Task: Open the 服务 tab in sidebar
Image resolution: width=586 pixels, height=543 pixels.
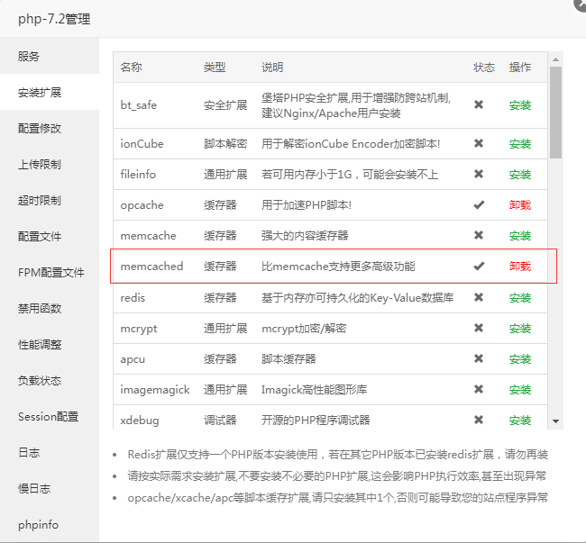Action: (x=50, y=56)
